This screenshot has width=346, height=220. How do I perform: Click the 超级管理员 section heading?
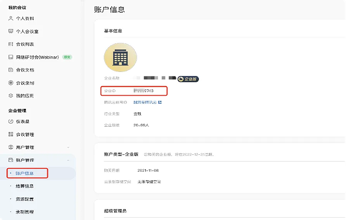tap(115, 211)
